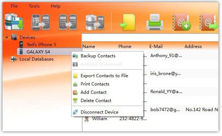Click the Devices folder icon in tree
222x136 pixels.
tap(14, 37)
